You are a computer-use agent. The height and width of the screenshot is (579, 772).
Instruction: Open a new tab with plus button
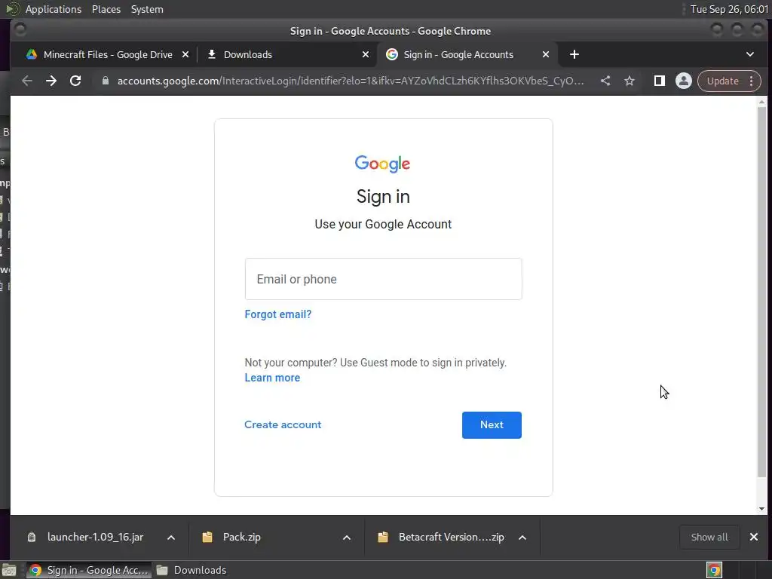click(x=574, y=54)
